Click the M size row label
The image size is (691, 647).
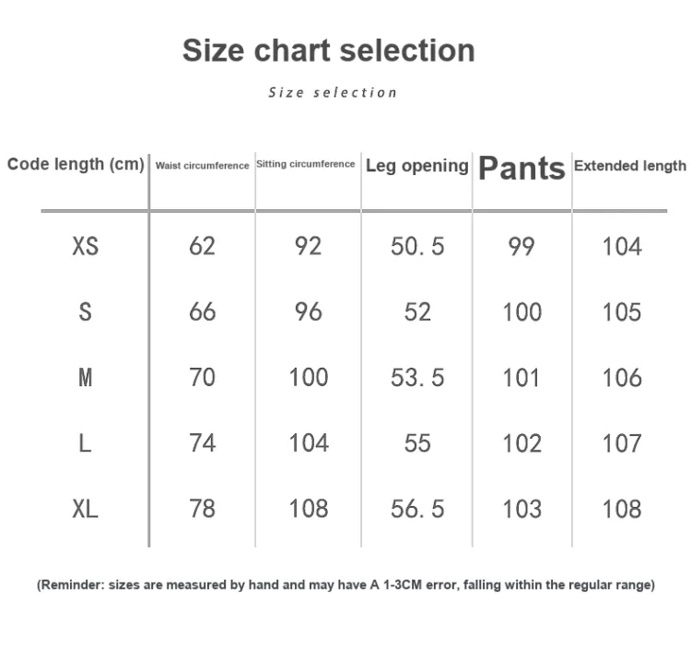click(86, 378)
